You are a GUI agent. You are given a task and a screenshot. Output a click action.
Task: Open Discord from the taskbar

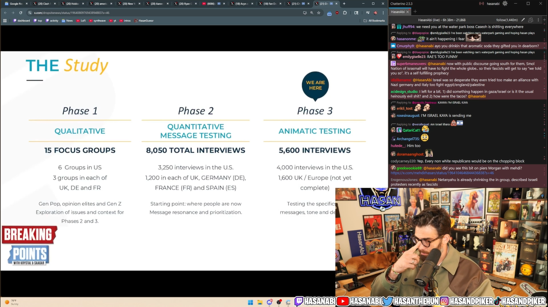pos(270,302)
